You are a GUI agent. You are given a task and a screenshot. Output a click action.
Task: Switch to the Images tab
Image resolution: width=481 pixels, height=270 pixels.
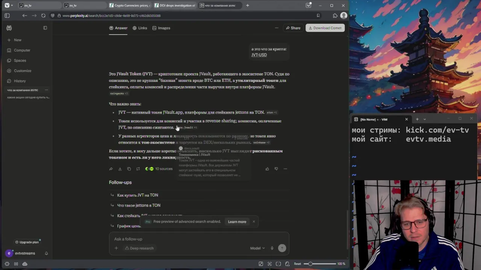(x=161, y=28)
